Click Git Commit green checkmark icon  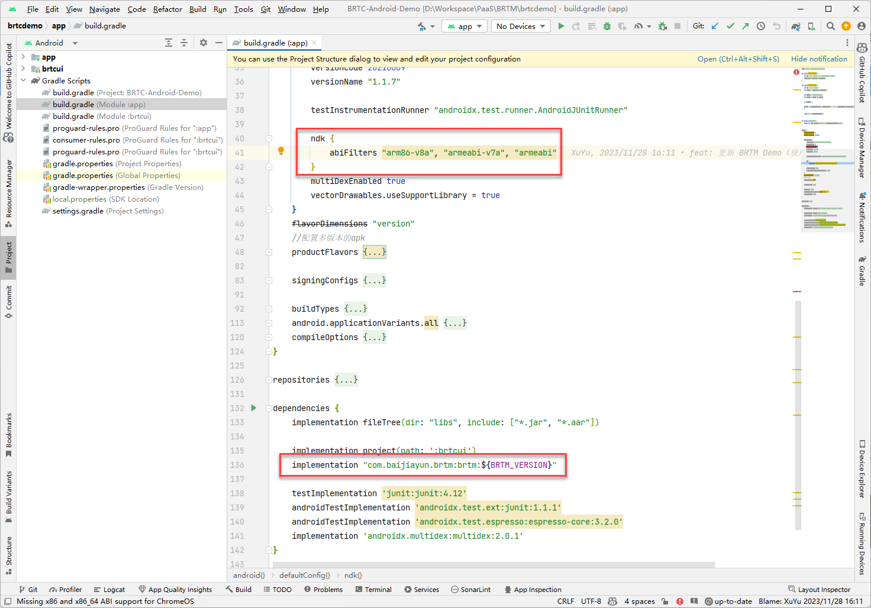tap(730, 26)
